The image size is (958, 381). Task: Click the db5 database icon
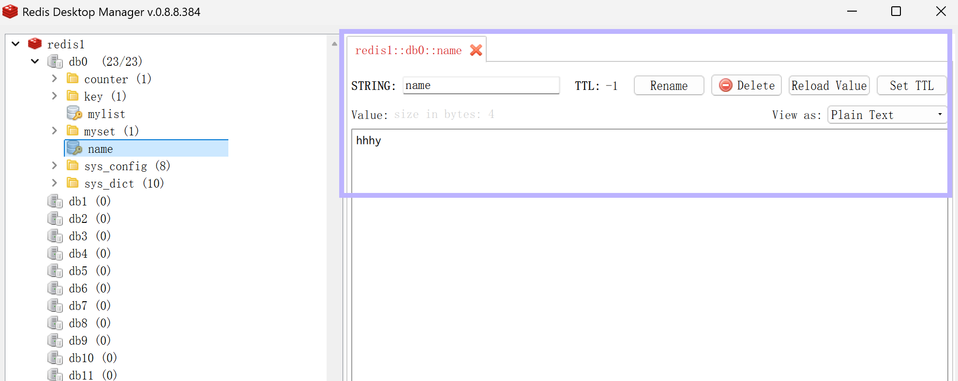[55, 270]
